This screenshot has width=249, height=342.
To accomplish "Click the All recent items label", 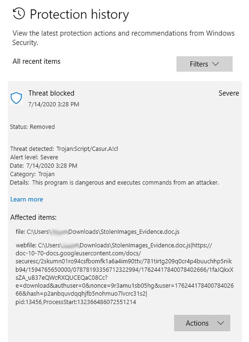I will pos(36,61).
